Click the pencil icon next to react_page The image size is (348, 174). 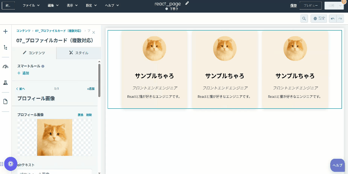tap(187, 3)
